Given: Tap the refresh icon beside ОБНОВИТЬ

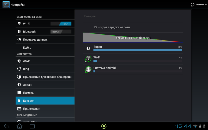Looking at the screenshot, I should 192,4.
